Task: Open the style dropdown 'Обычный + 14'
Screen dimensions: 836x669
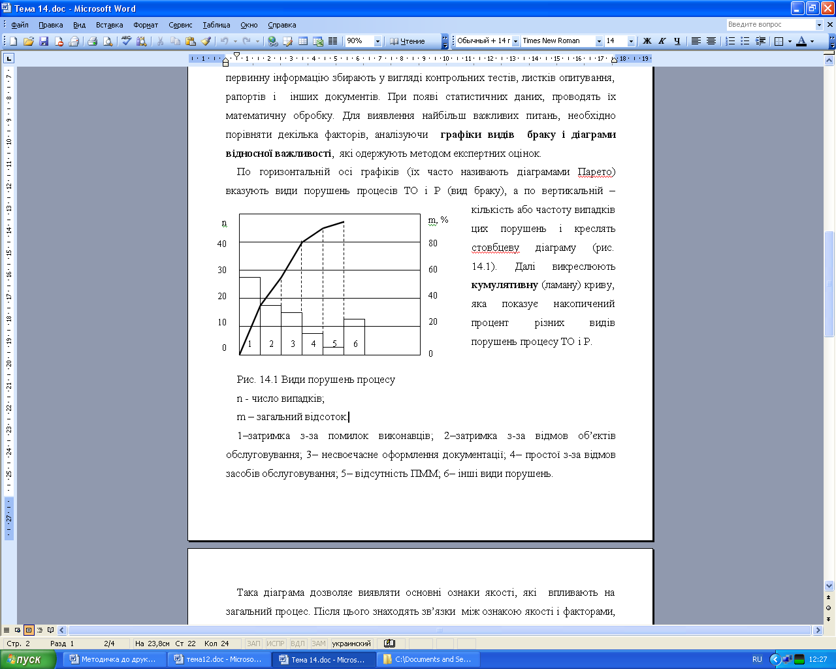Action: 515,41
